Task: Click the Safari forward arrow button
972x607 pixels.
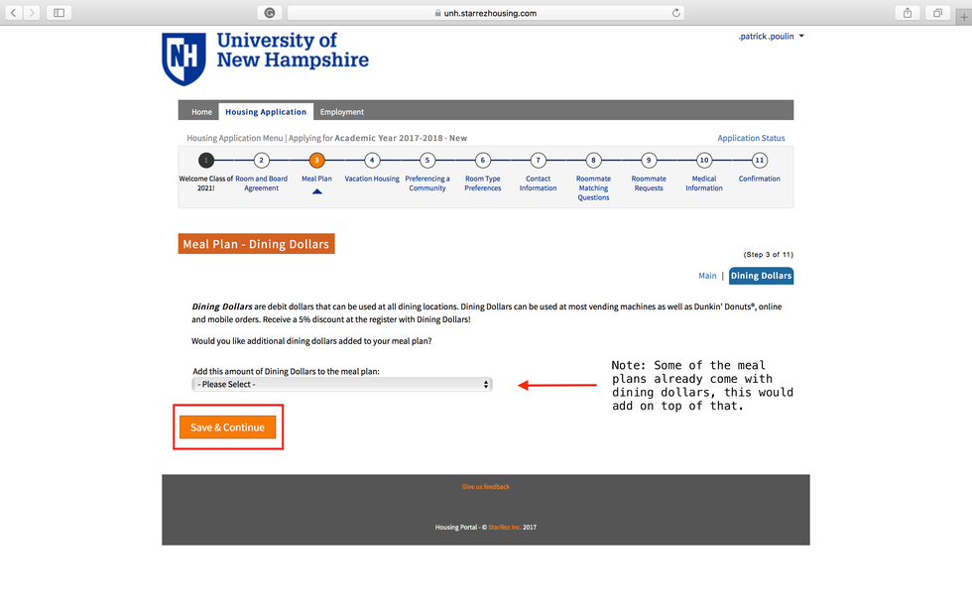Action: (33, 13)
